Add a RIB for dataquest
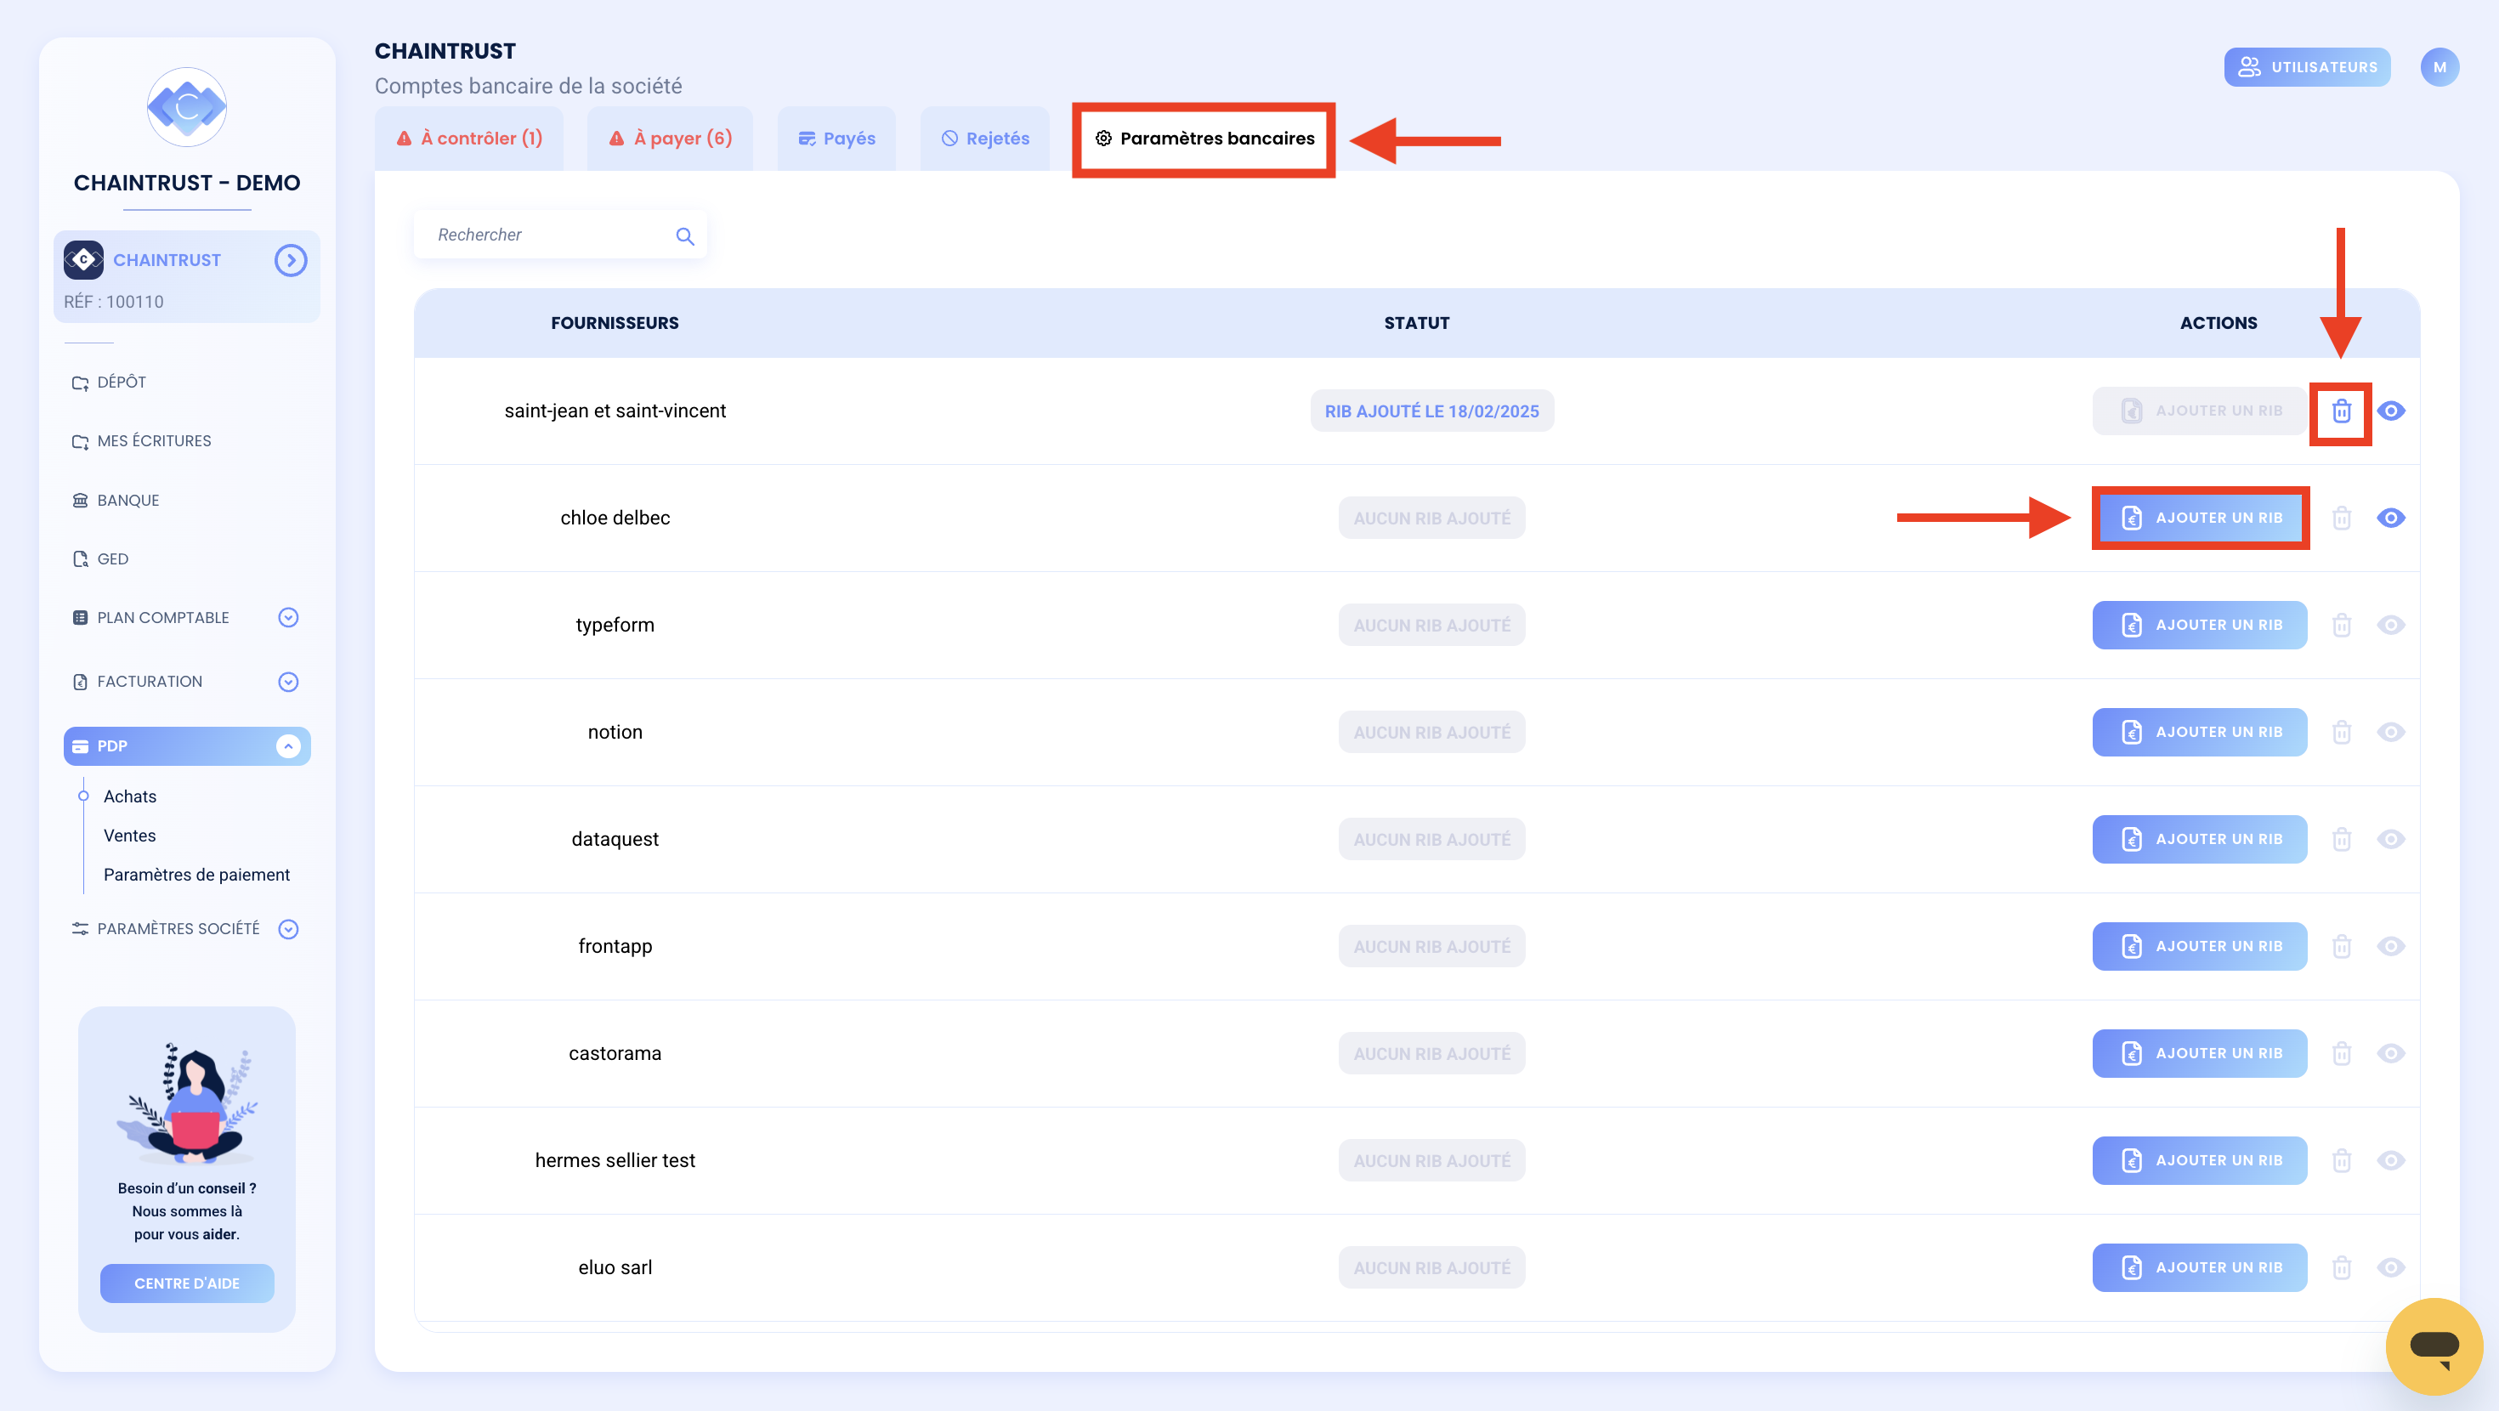 point(2199,840)
